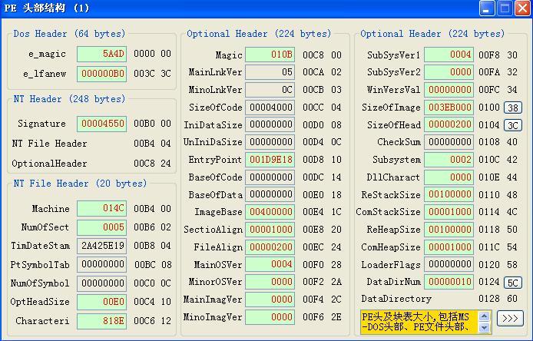Click the WinVersVal value field
The width and height of the screenshot is (533, 341).
pos(449,90)
